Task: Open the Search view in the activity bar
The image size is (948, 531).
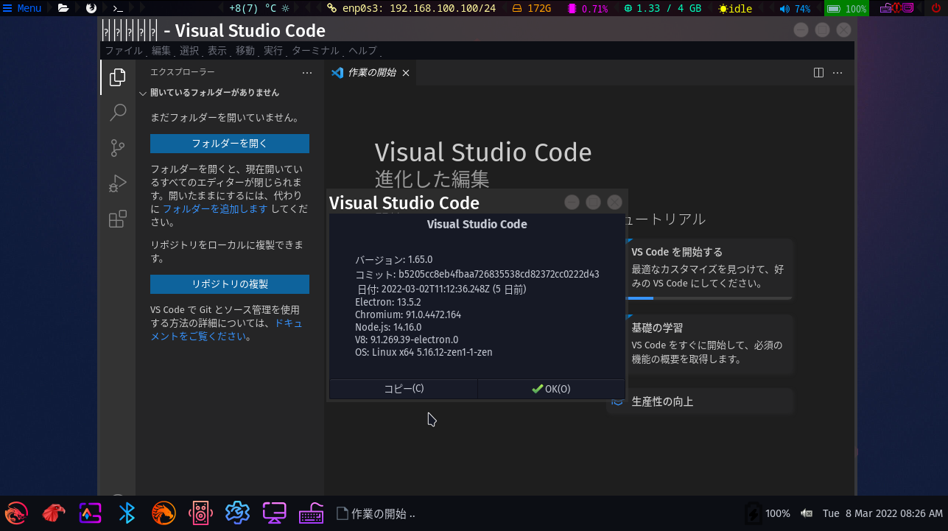Action: 118,113
